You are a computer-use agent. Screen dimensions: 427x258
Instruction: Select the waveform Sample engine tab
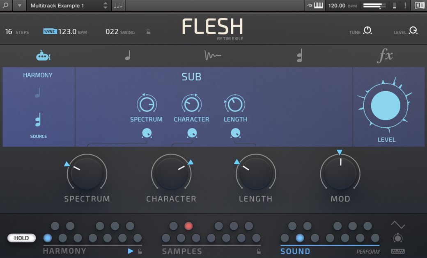213,55
